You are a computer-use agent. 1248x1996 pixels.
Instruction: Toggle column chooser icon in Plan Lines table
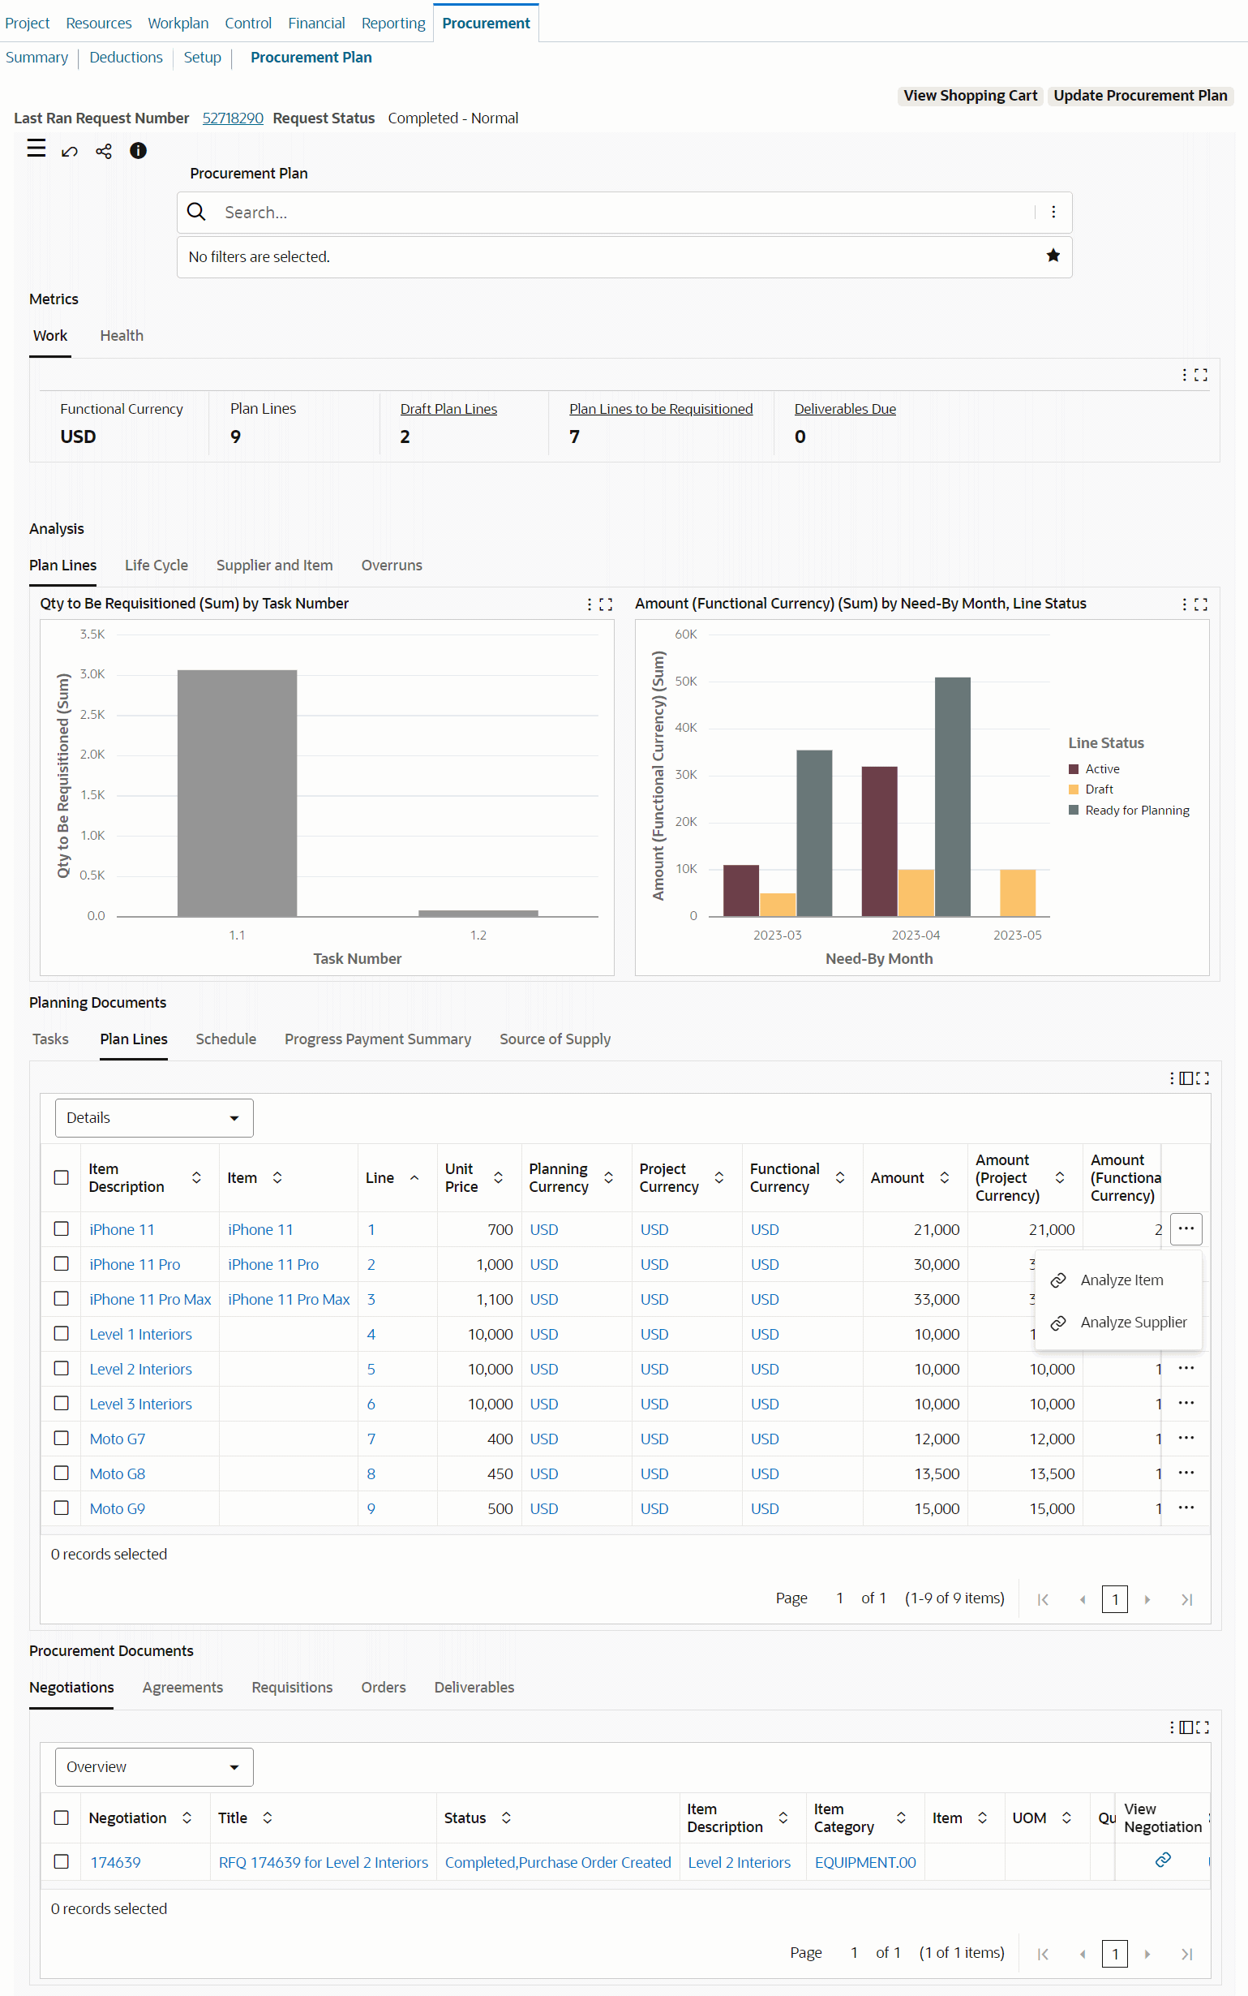[x=1186, y=1078]
